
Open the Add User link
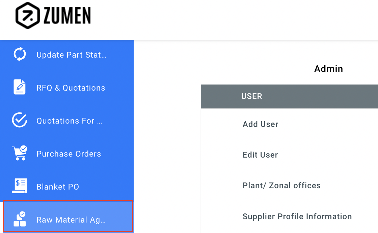click(261, 124)
